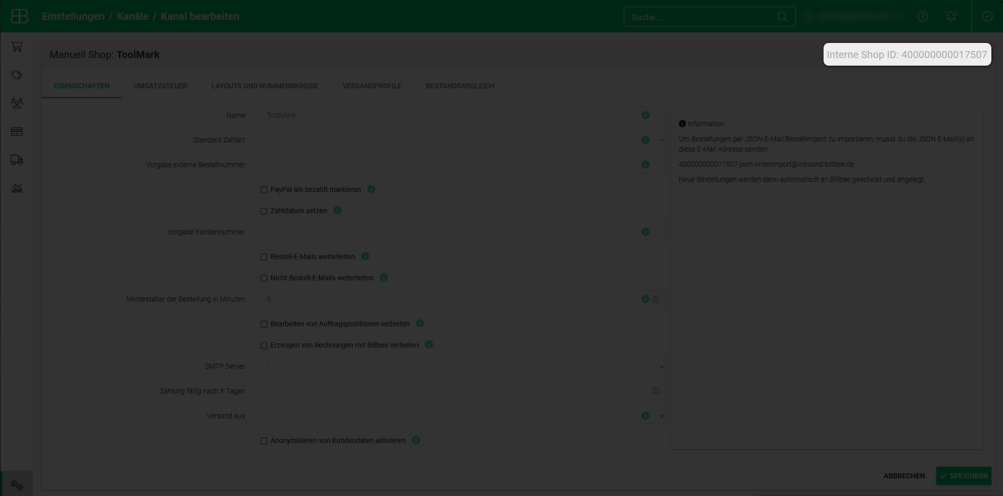The height and width of the screenshot is (496, 1003).
Task: Check Erzeugen von Rechnungen mit Billbee verbieten
Action: click(x=264, y=345)
